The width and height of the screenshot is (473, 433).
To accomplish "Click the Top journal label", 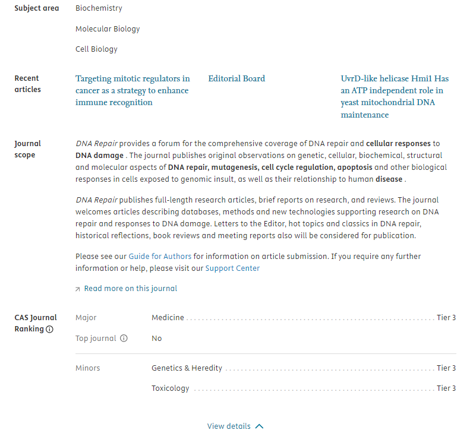I will [96, 338].
